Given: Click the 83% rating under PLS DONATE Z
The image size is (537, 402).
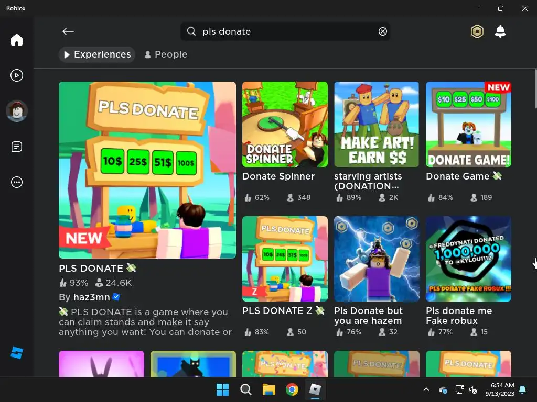Looking at the screenshot, I should [x=257, y=332].
